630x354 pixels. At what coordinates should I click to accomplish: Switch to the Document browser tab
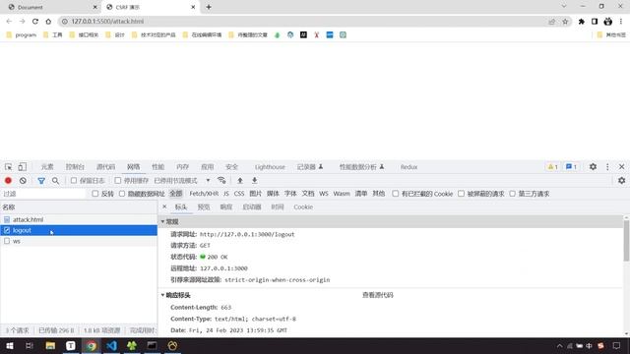51,7
